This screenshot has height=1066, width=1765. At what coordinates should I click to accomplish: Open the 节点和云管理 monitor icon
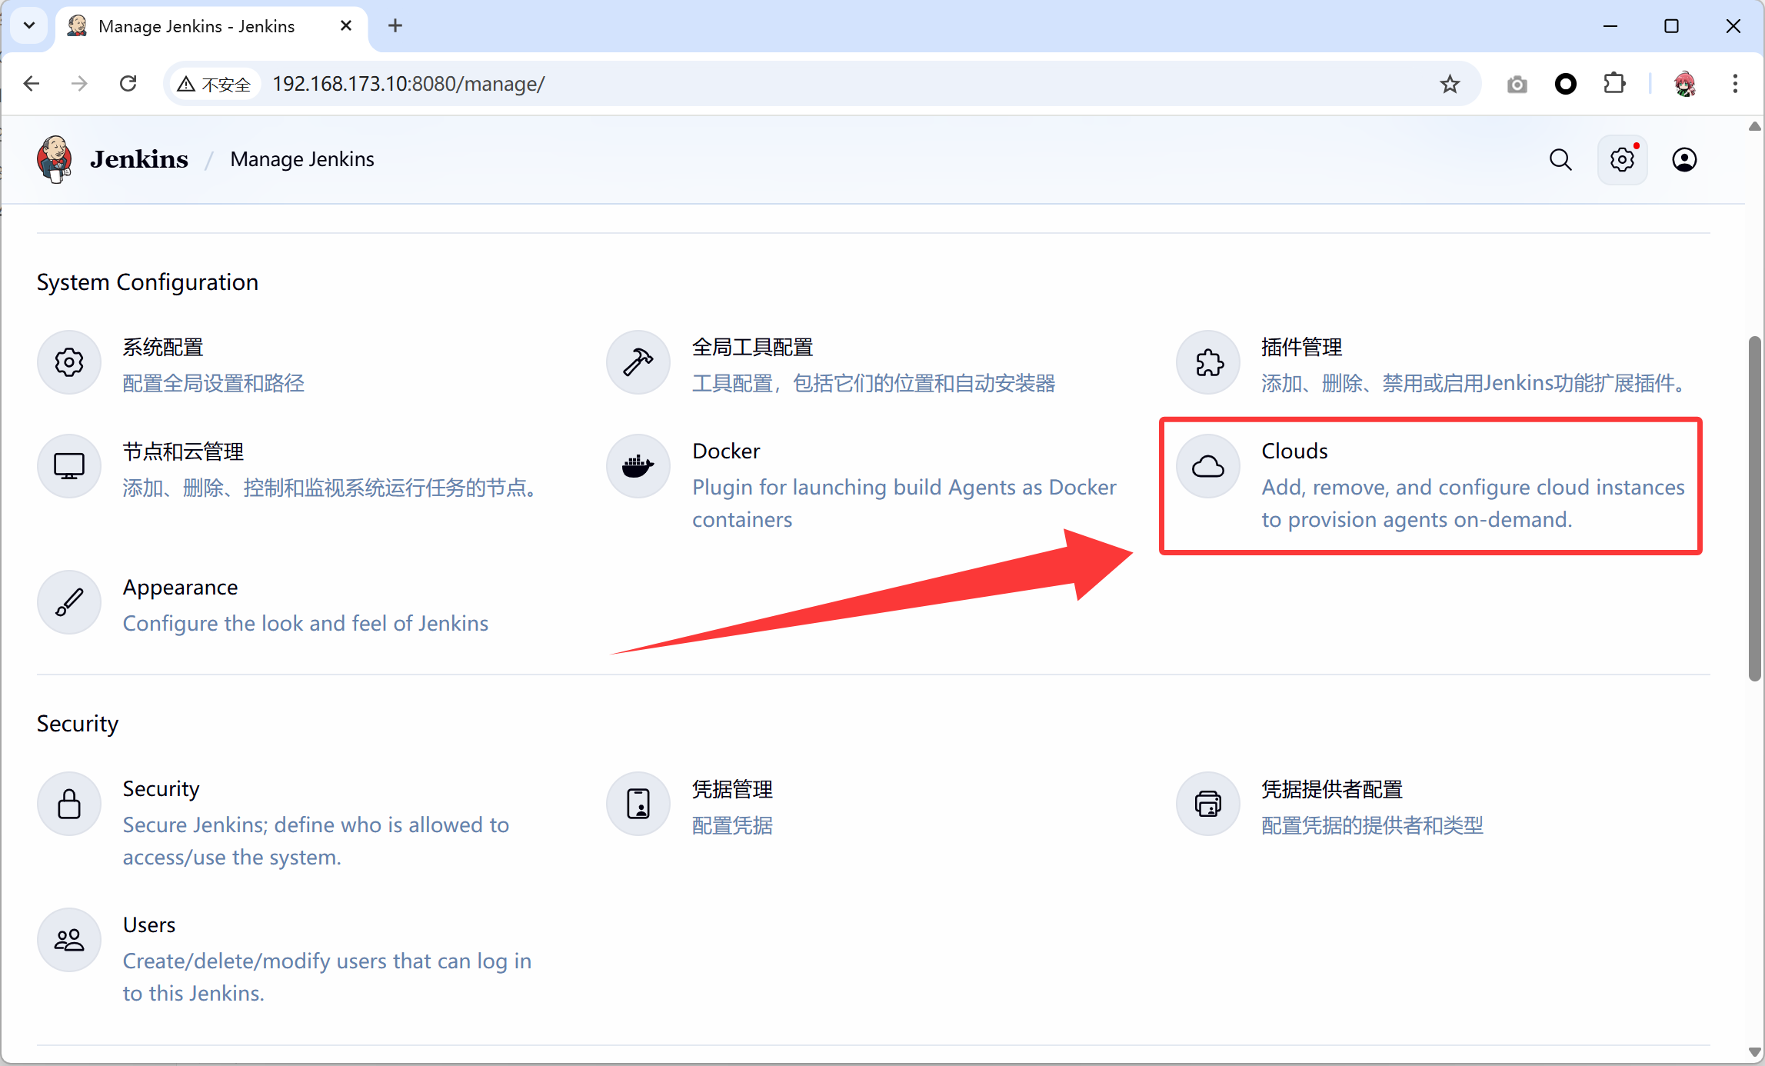69,466
